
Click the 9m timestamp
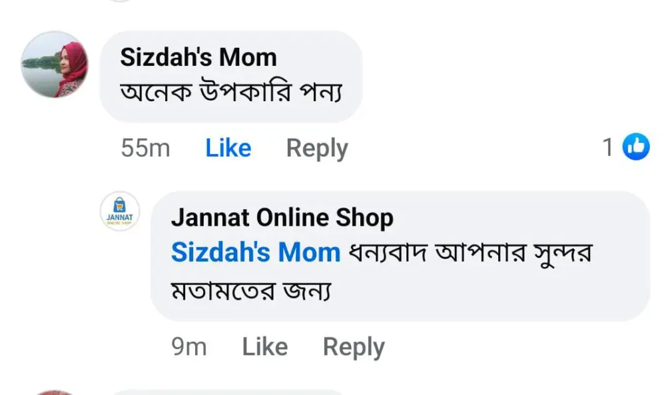click(189, 346)
